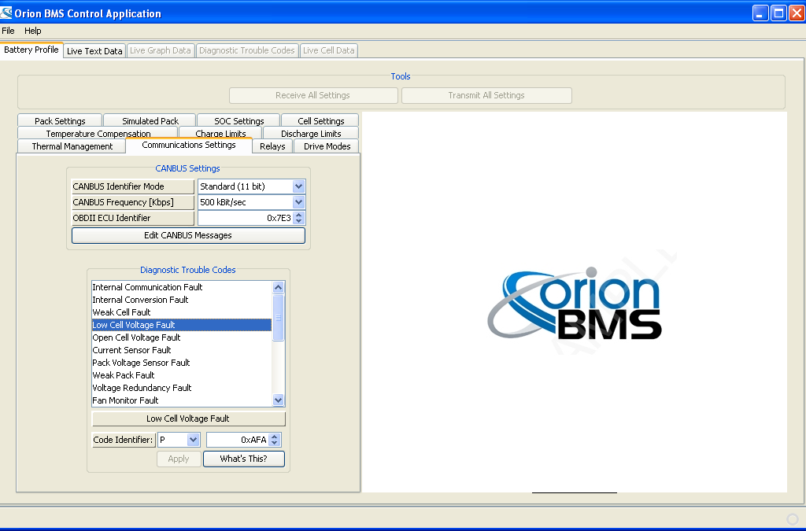Viewport: 806px width, 531px height.
Task: Click the trouble codes list scrollbar thumb
Action: click(278, 317)
